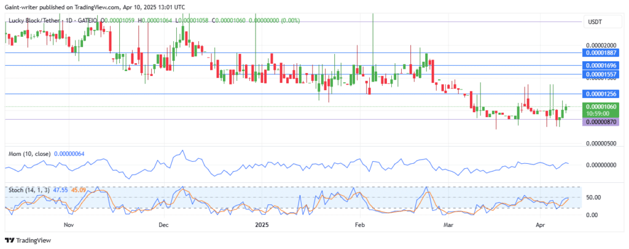Screen dimensions: 629x249
Task: Click the Apr label on time axis
Action: 539,225
